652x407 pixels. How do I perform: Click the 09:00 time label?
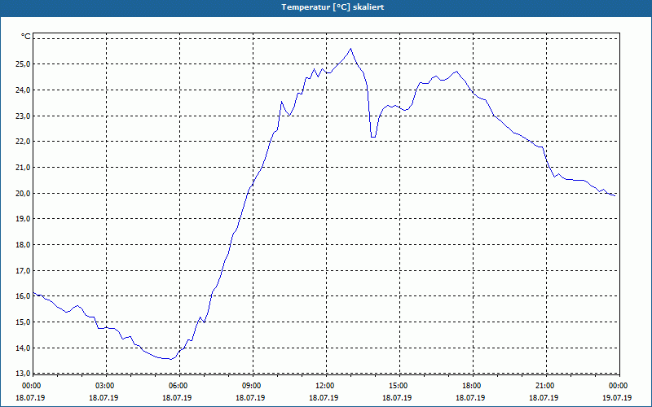pos(253,386)
